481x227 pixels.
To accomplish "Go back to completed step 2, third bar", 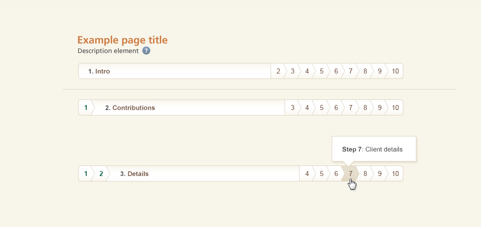I will 101,173.
